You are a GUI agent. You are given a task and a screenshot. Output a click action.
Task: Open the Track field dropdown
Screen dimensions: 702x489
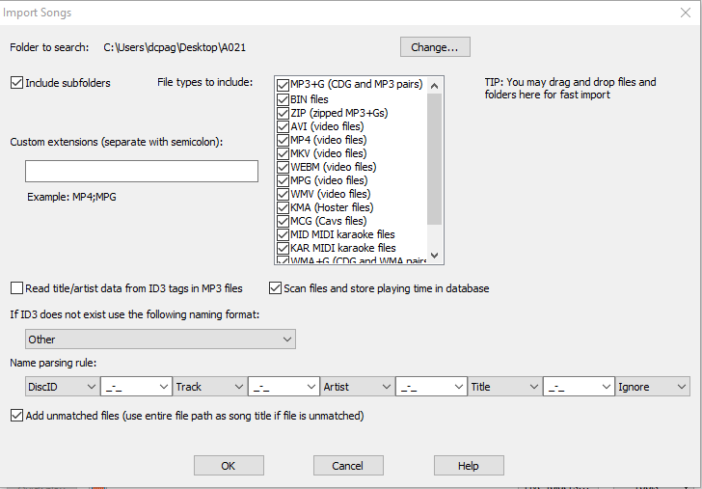(x=210, y=387)
